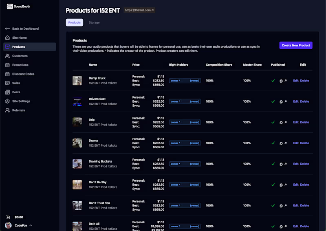Viewport: 326px width, 231px height.
Task: Edit the Dump Truck product
Action: [296, 81]
